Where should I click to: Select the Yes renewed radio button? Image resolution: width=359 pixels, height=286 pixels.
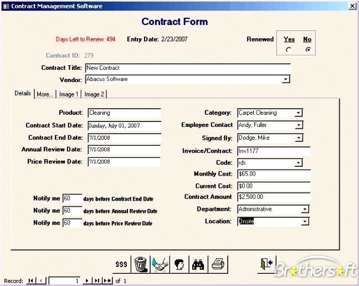[x=289, y=49]
